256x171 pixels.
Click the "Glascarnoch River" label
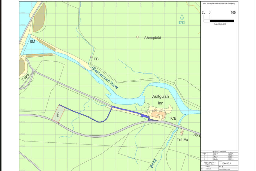point(105,78)
